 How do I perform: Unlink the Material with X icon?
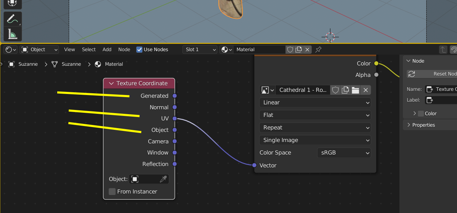click(307, 49)
